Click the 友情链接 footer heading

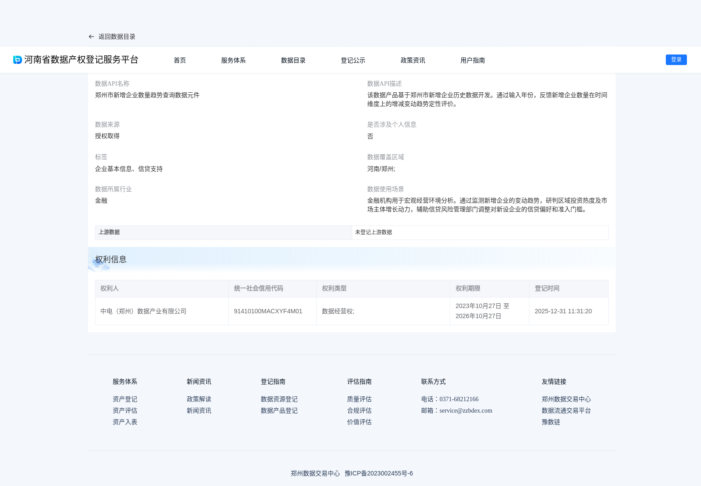(x=554, y=381)
